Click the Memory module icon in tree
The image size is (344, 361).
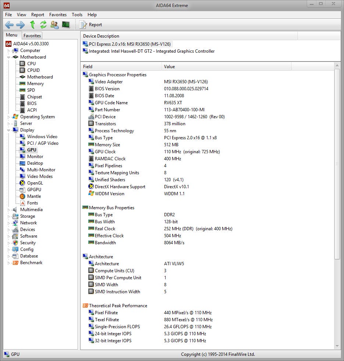22,84
